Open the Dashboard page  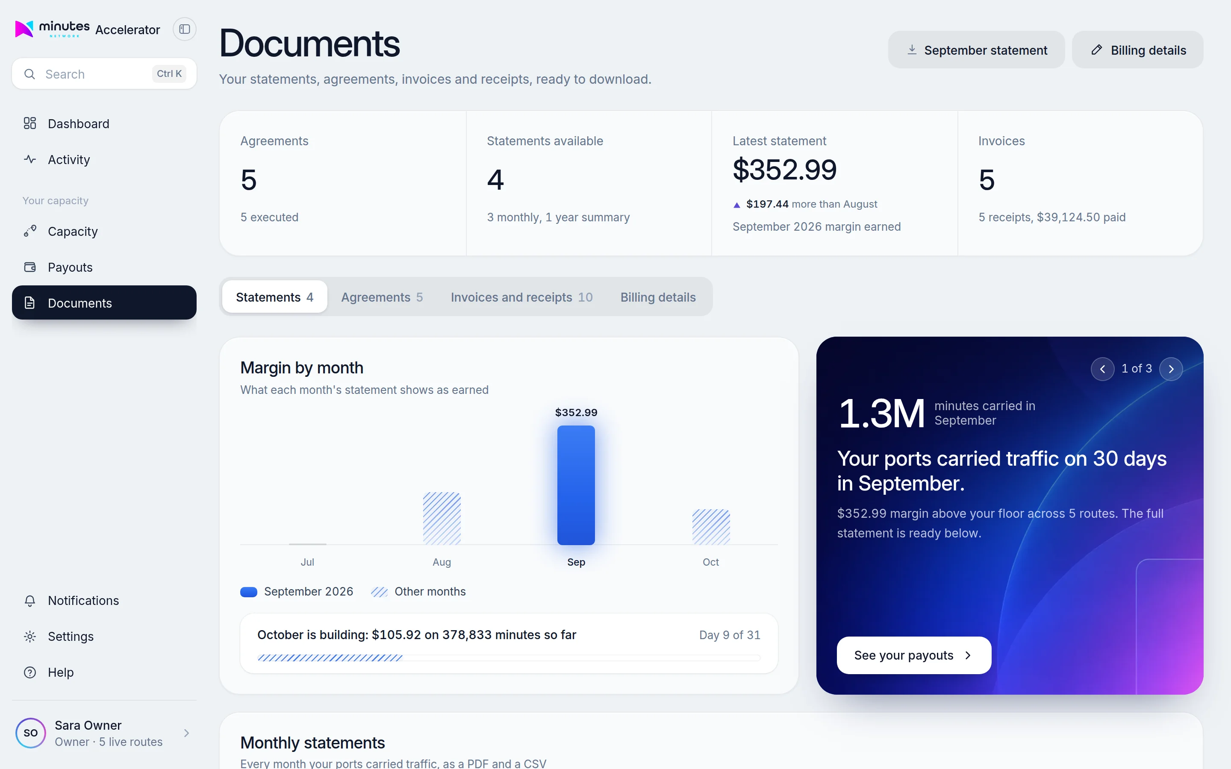[104, 123]
